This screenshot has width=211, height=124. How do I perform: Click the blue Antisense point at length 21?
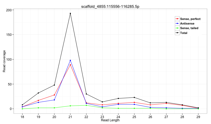click(70, 60)
